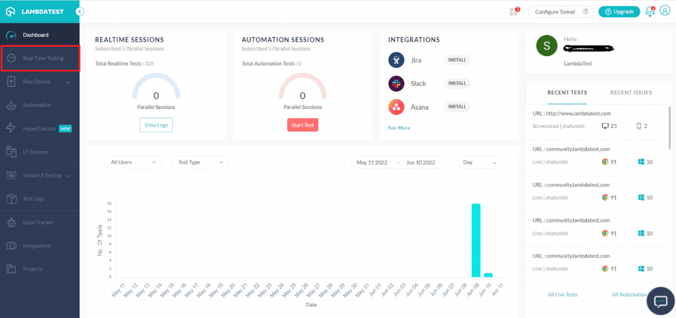Open Automation from the sidebar

point(36,105)
